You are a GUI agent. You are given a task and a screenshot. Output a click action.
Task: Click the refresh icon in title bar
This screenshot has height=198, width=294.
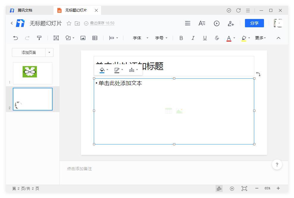tap(238, 10)
